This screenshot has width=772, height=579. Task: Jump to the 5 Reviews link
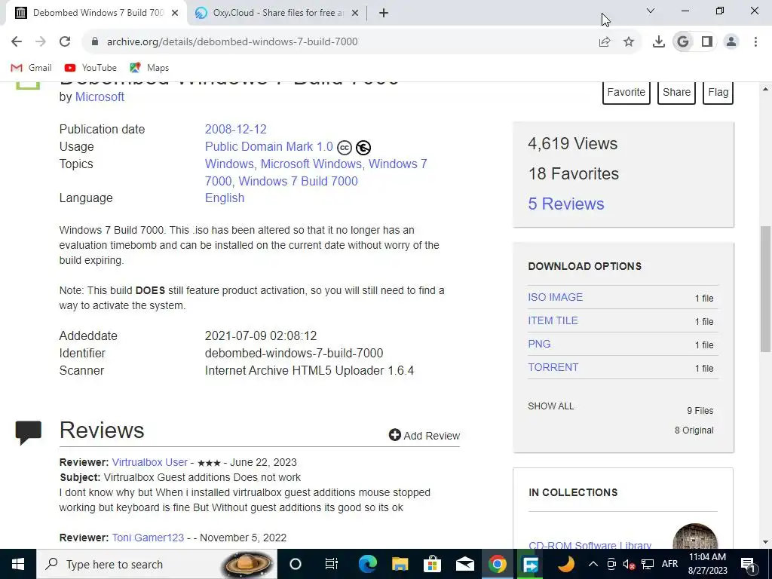coord(566,204)
